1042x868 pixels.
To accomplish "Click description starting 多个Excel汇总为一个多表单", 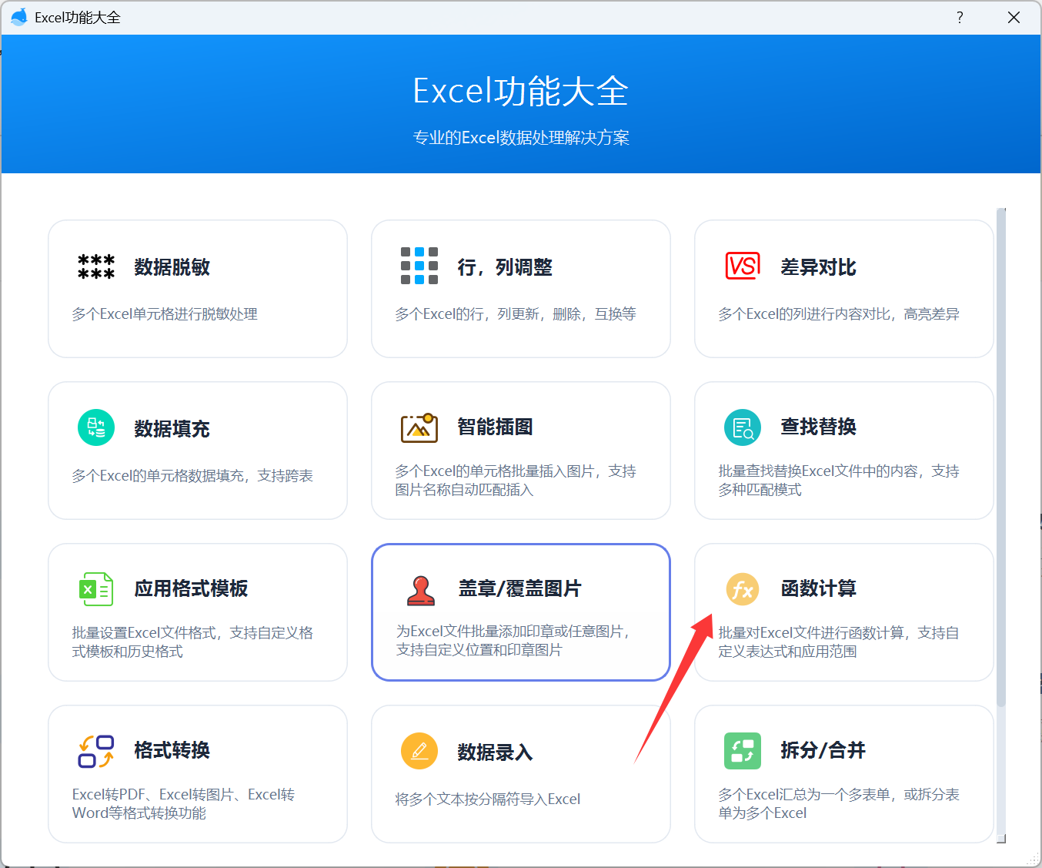I will (x=839, y=804).
